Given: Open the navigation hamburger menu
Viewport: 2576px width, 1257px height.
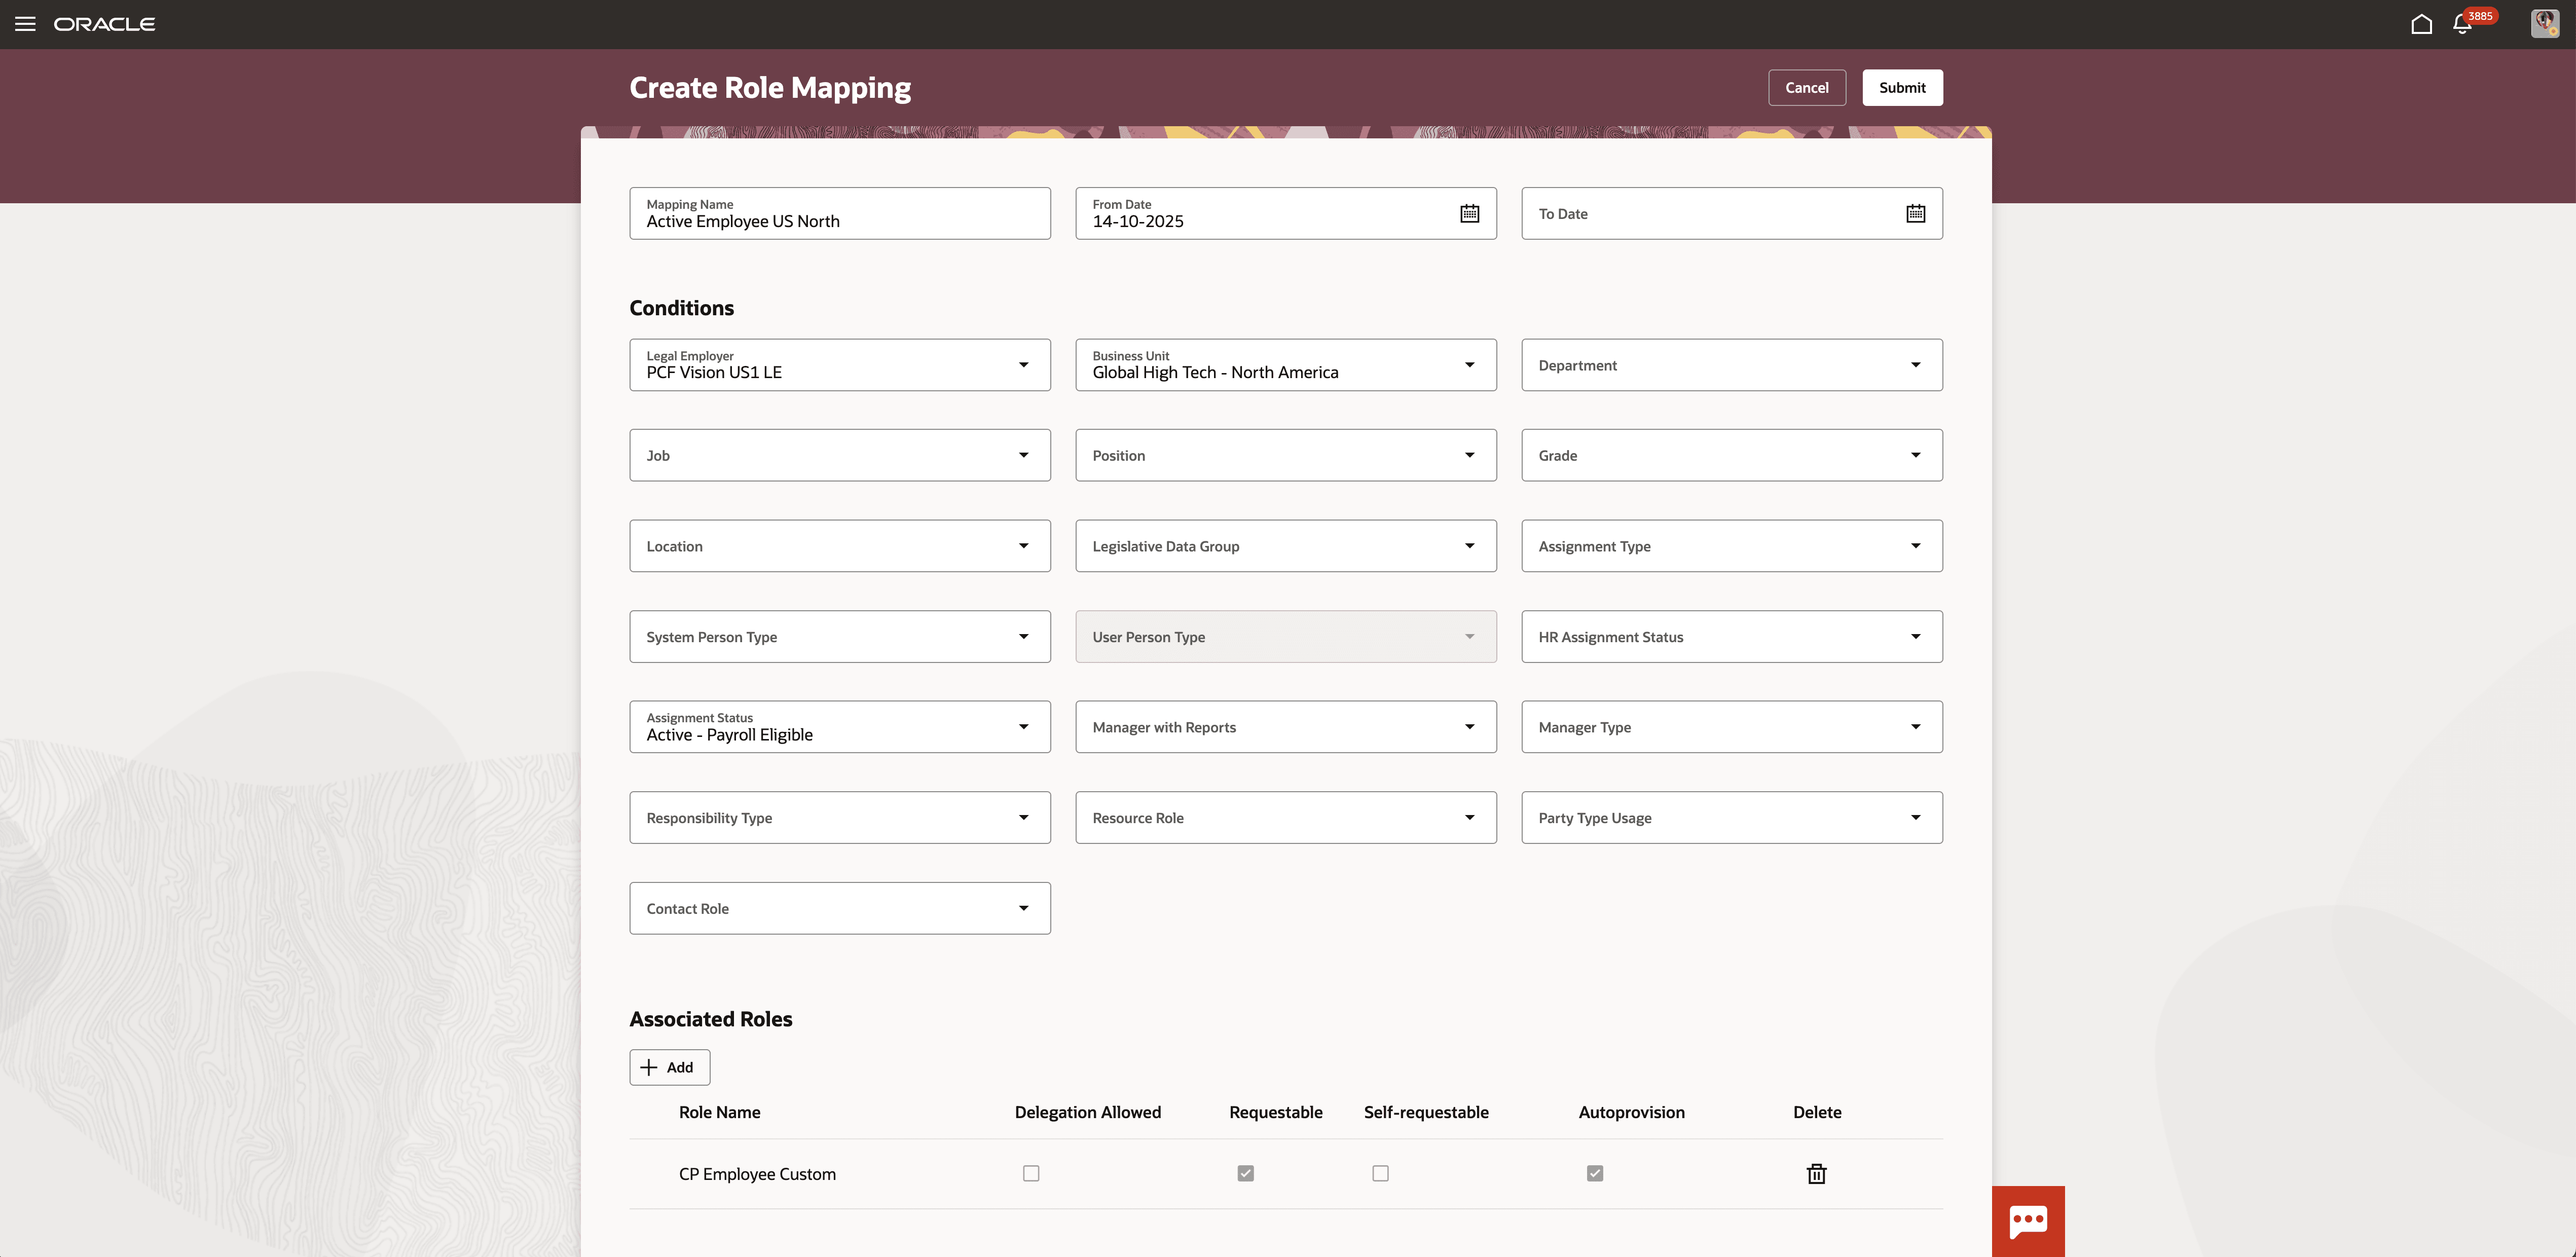Looking at the screenshot, I should point(25,23).
